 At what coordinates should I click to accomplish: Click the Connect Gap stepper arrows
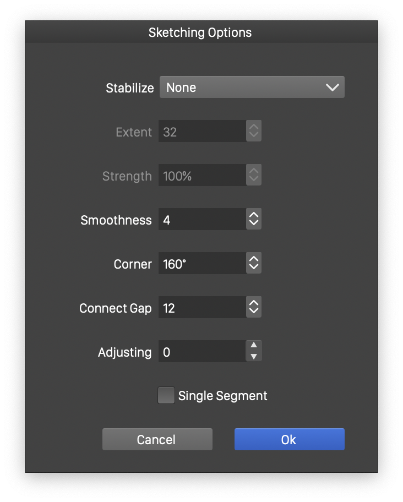click(253, 308)
